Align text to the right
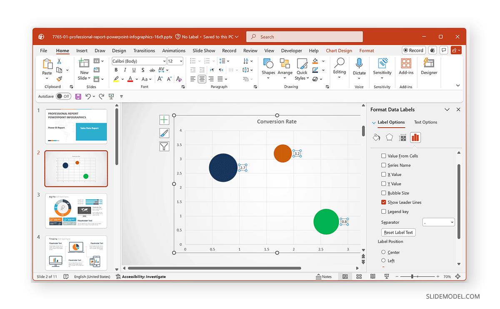This screenshot has height=309, width=500. (211, 79)
